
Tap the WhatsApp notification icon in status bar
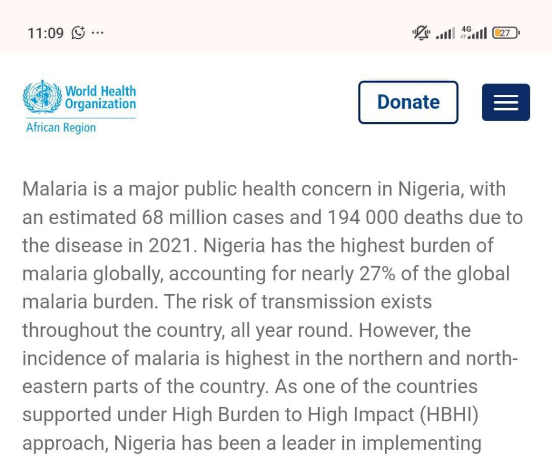click(79, 33)
